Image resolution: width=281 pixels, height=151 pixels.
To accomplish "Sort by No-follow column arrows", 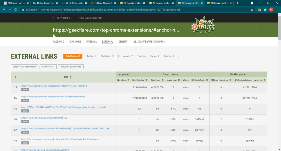I will coord(128,80).
